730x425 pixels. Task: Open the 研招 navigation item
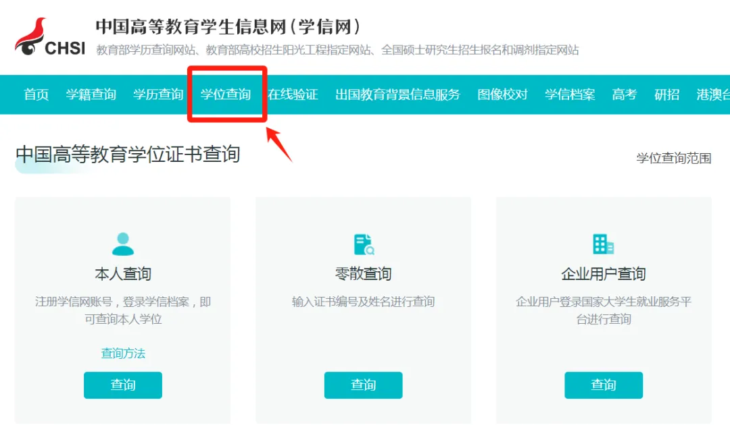point(667,94)
